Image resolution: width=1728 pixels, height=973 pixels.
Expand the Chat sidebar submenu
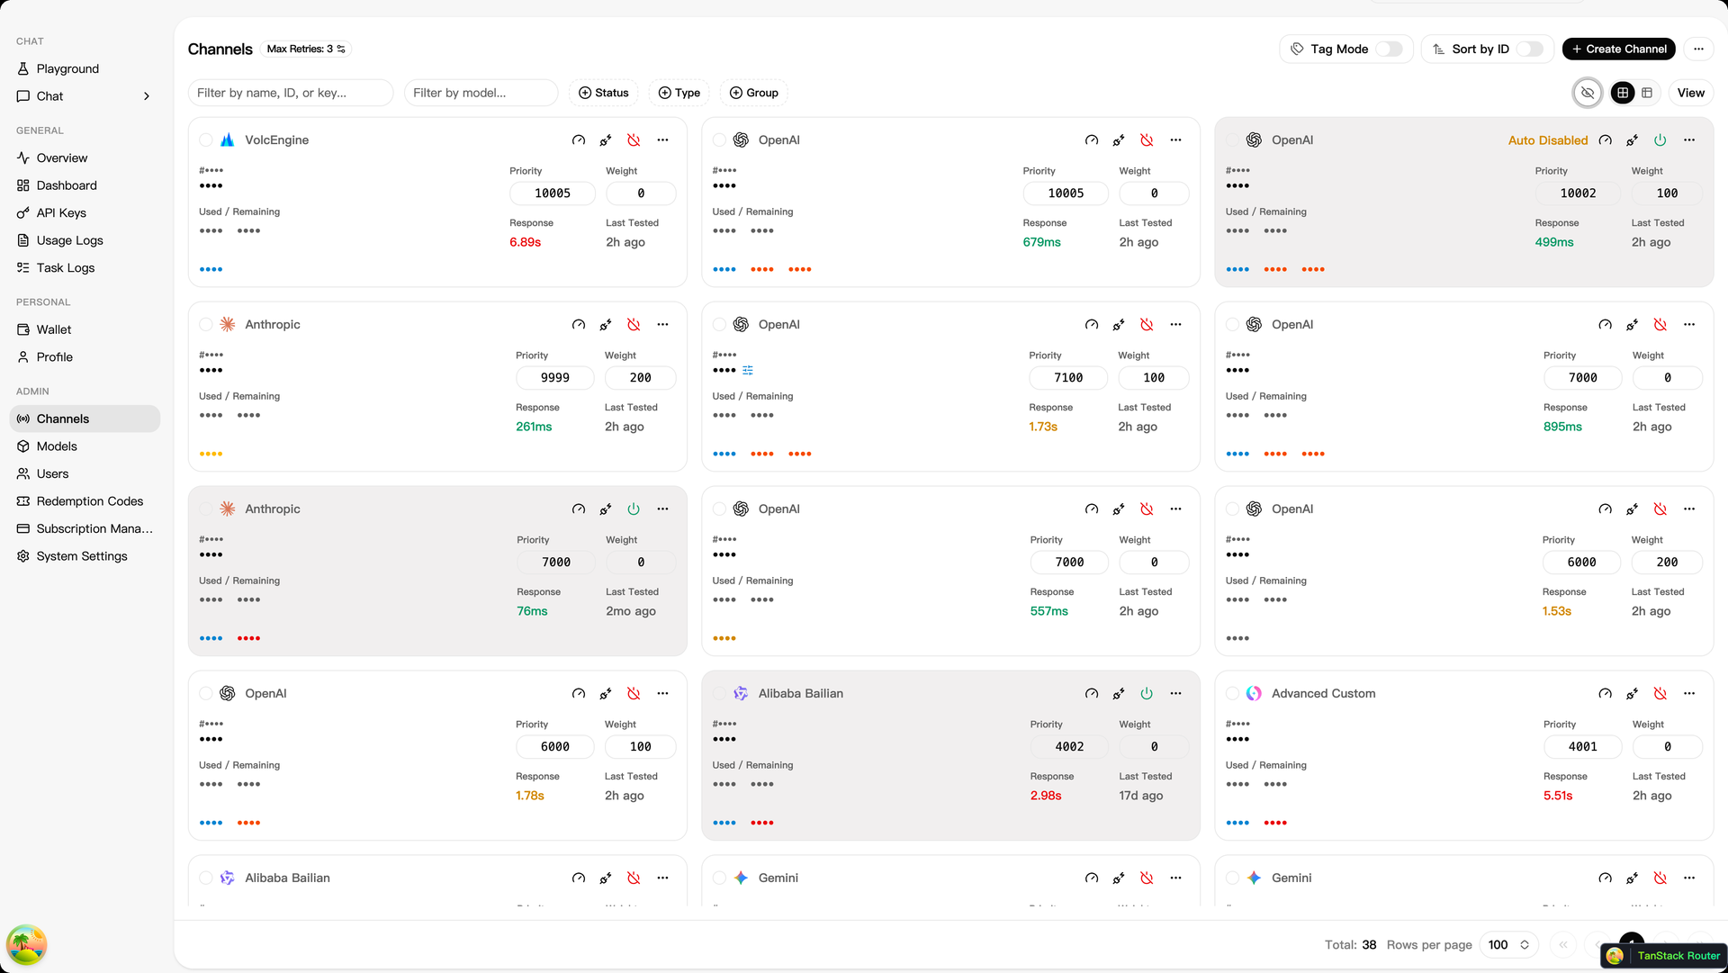click(x=147, y=96)
